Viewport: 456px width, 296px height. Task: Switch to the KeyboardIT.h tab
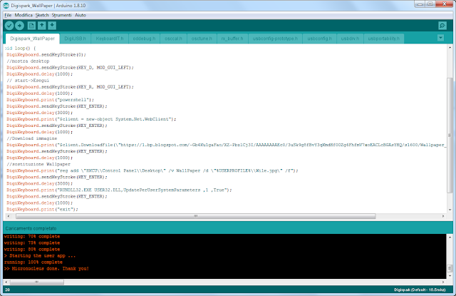110,39
